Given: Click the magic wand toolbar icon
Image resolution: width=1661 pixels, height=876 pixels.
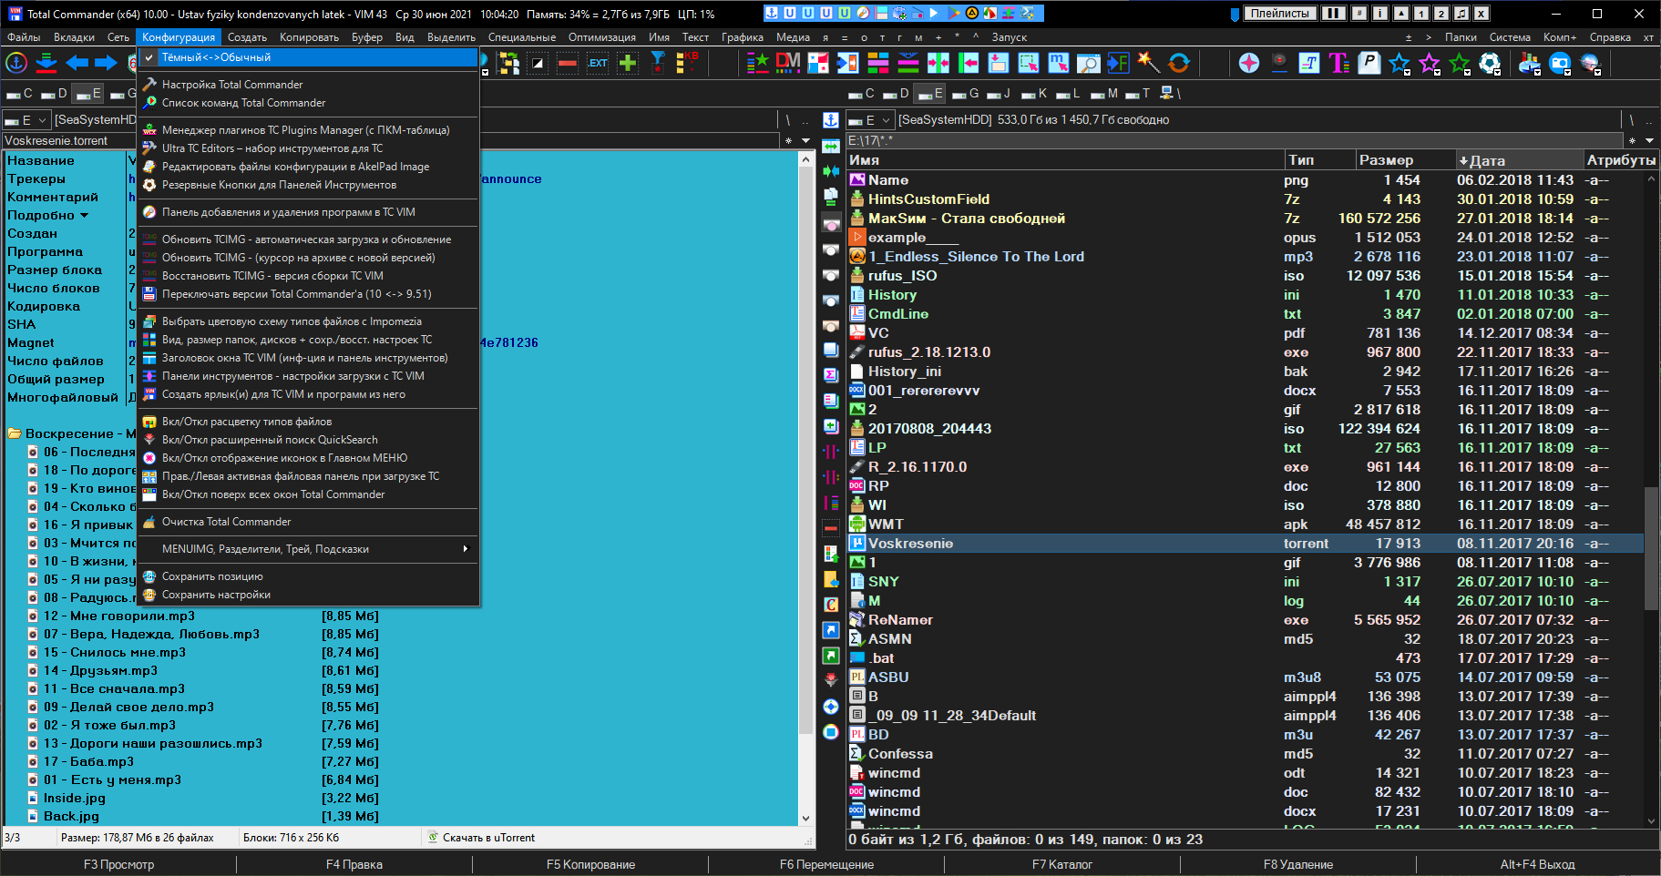Looking at the screenshot, I should [1148, 63].
